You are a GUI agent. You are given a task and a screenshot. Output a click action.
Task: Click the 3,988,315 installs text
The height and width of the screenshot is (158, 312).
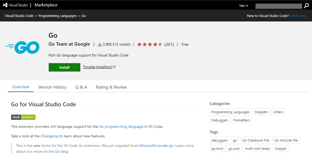click(x=117, y=45)
